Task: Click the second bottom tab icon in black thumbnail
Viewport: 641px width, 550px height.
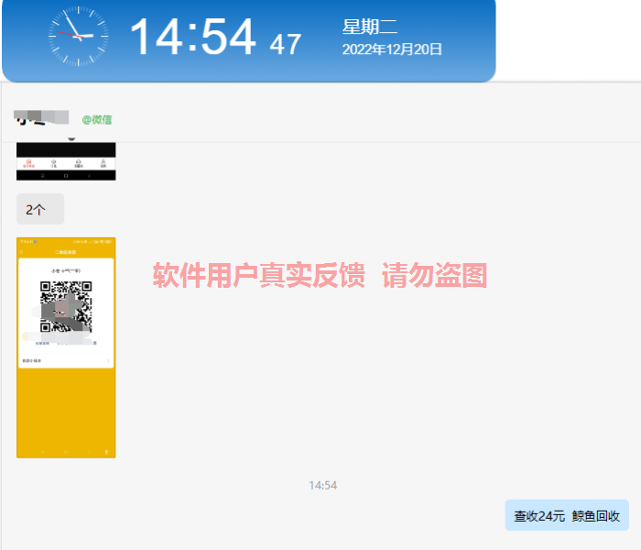Action: (54, 163)
